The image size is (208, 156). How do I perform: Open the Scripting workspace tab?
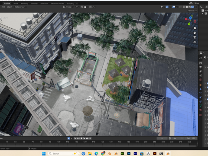pos(71,3)
